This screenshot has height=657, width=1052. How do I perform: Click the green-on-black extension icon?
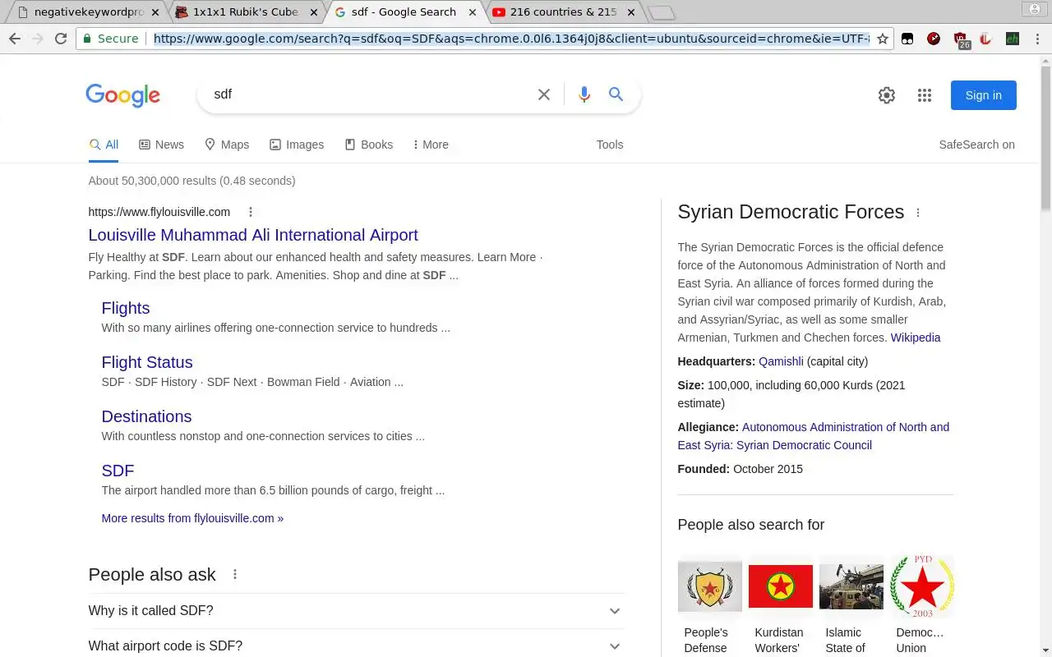tap(1013, 39)
